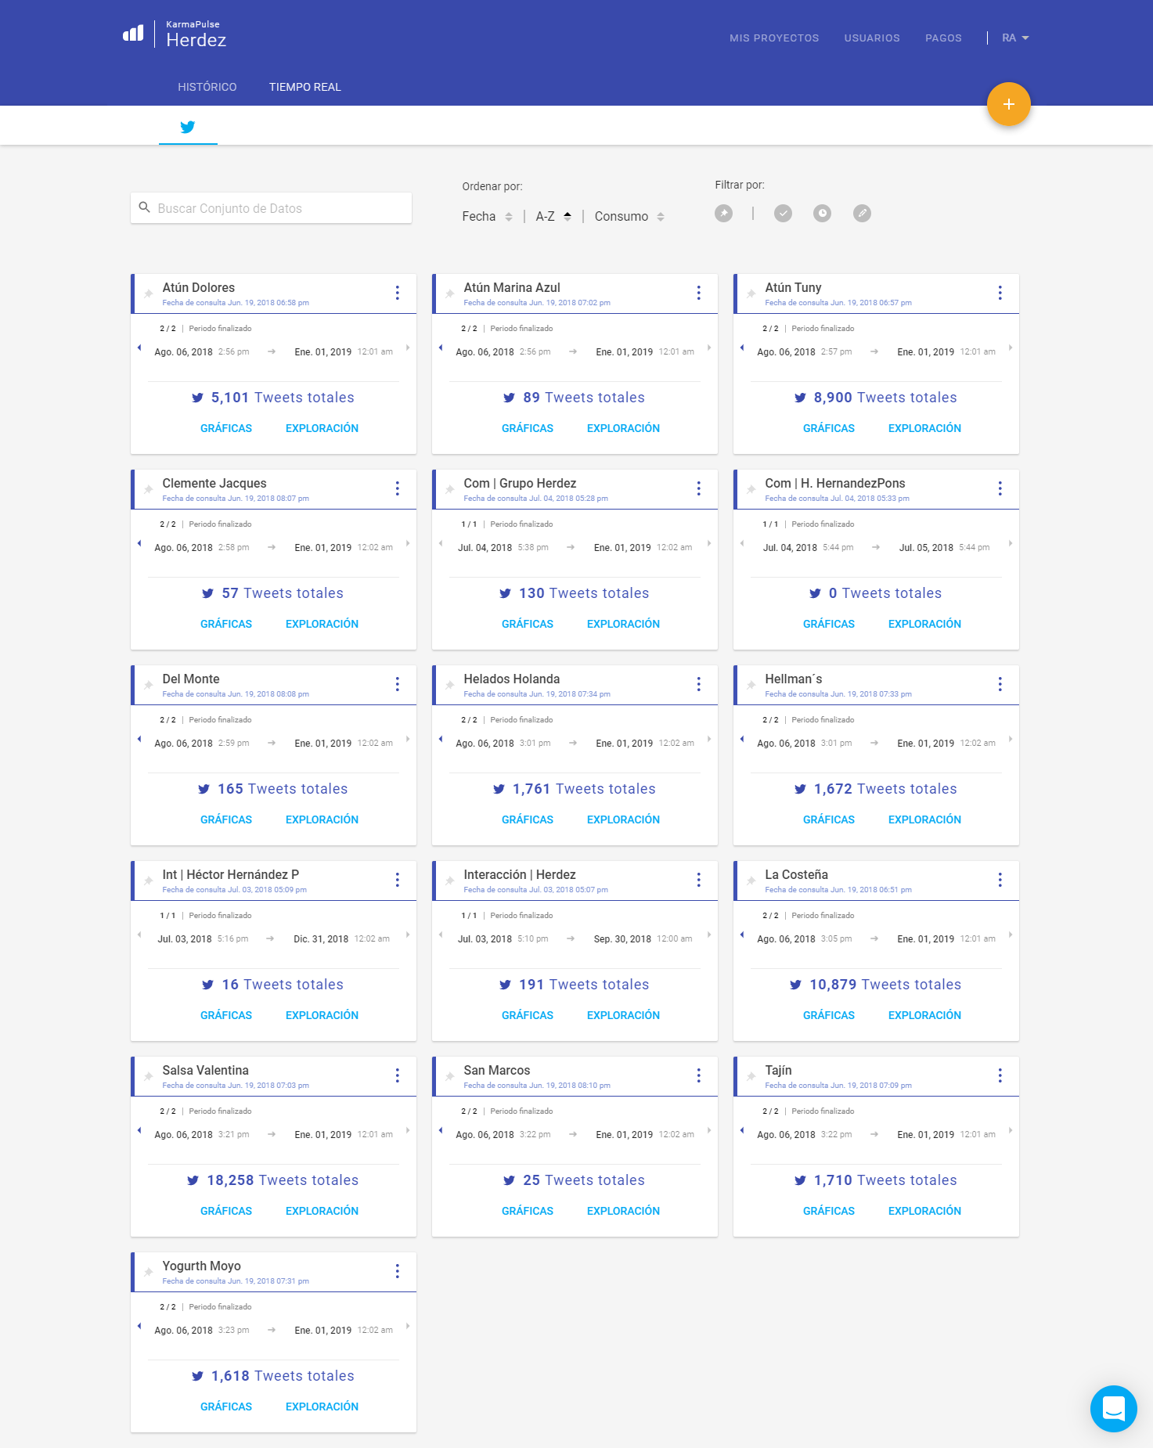Open Yogurth Moyo three-dot menu

click(x=398, y=1271)
